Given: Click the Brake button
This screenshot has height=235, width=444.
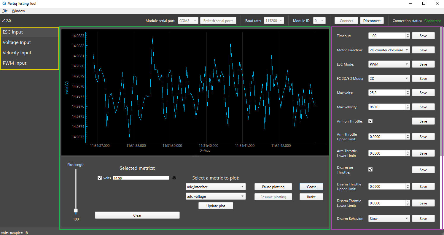Looking at the screenshot, I should [x=311, y=197].
